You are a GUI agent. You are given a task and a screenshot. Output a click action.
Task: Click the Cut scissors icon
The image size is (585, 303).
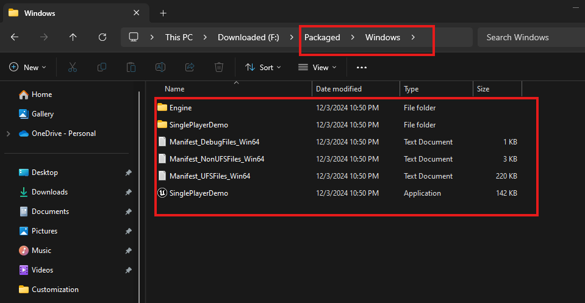[x=73, y=67]
